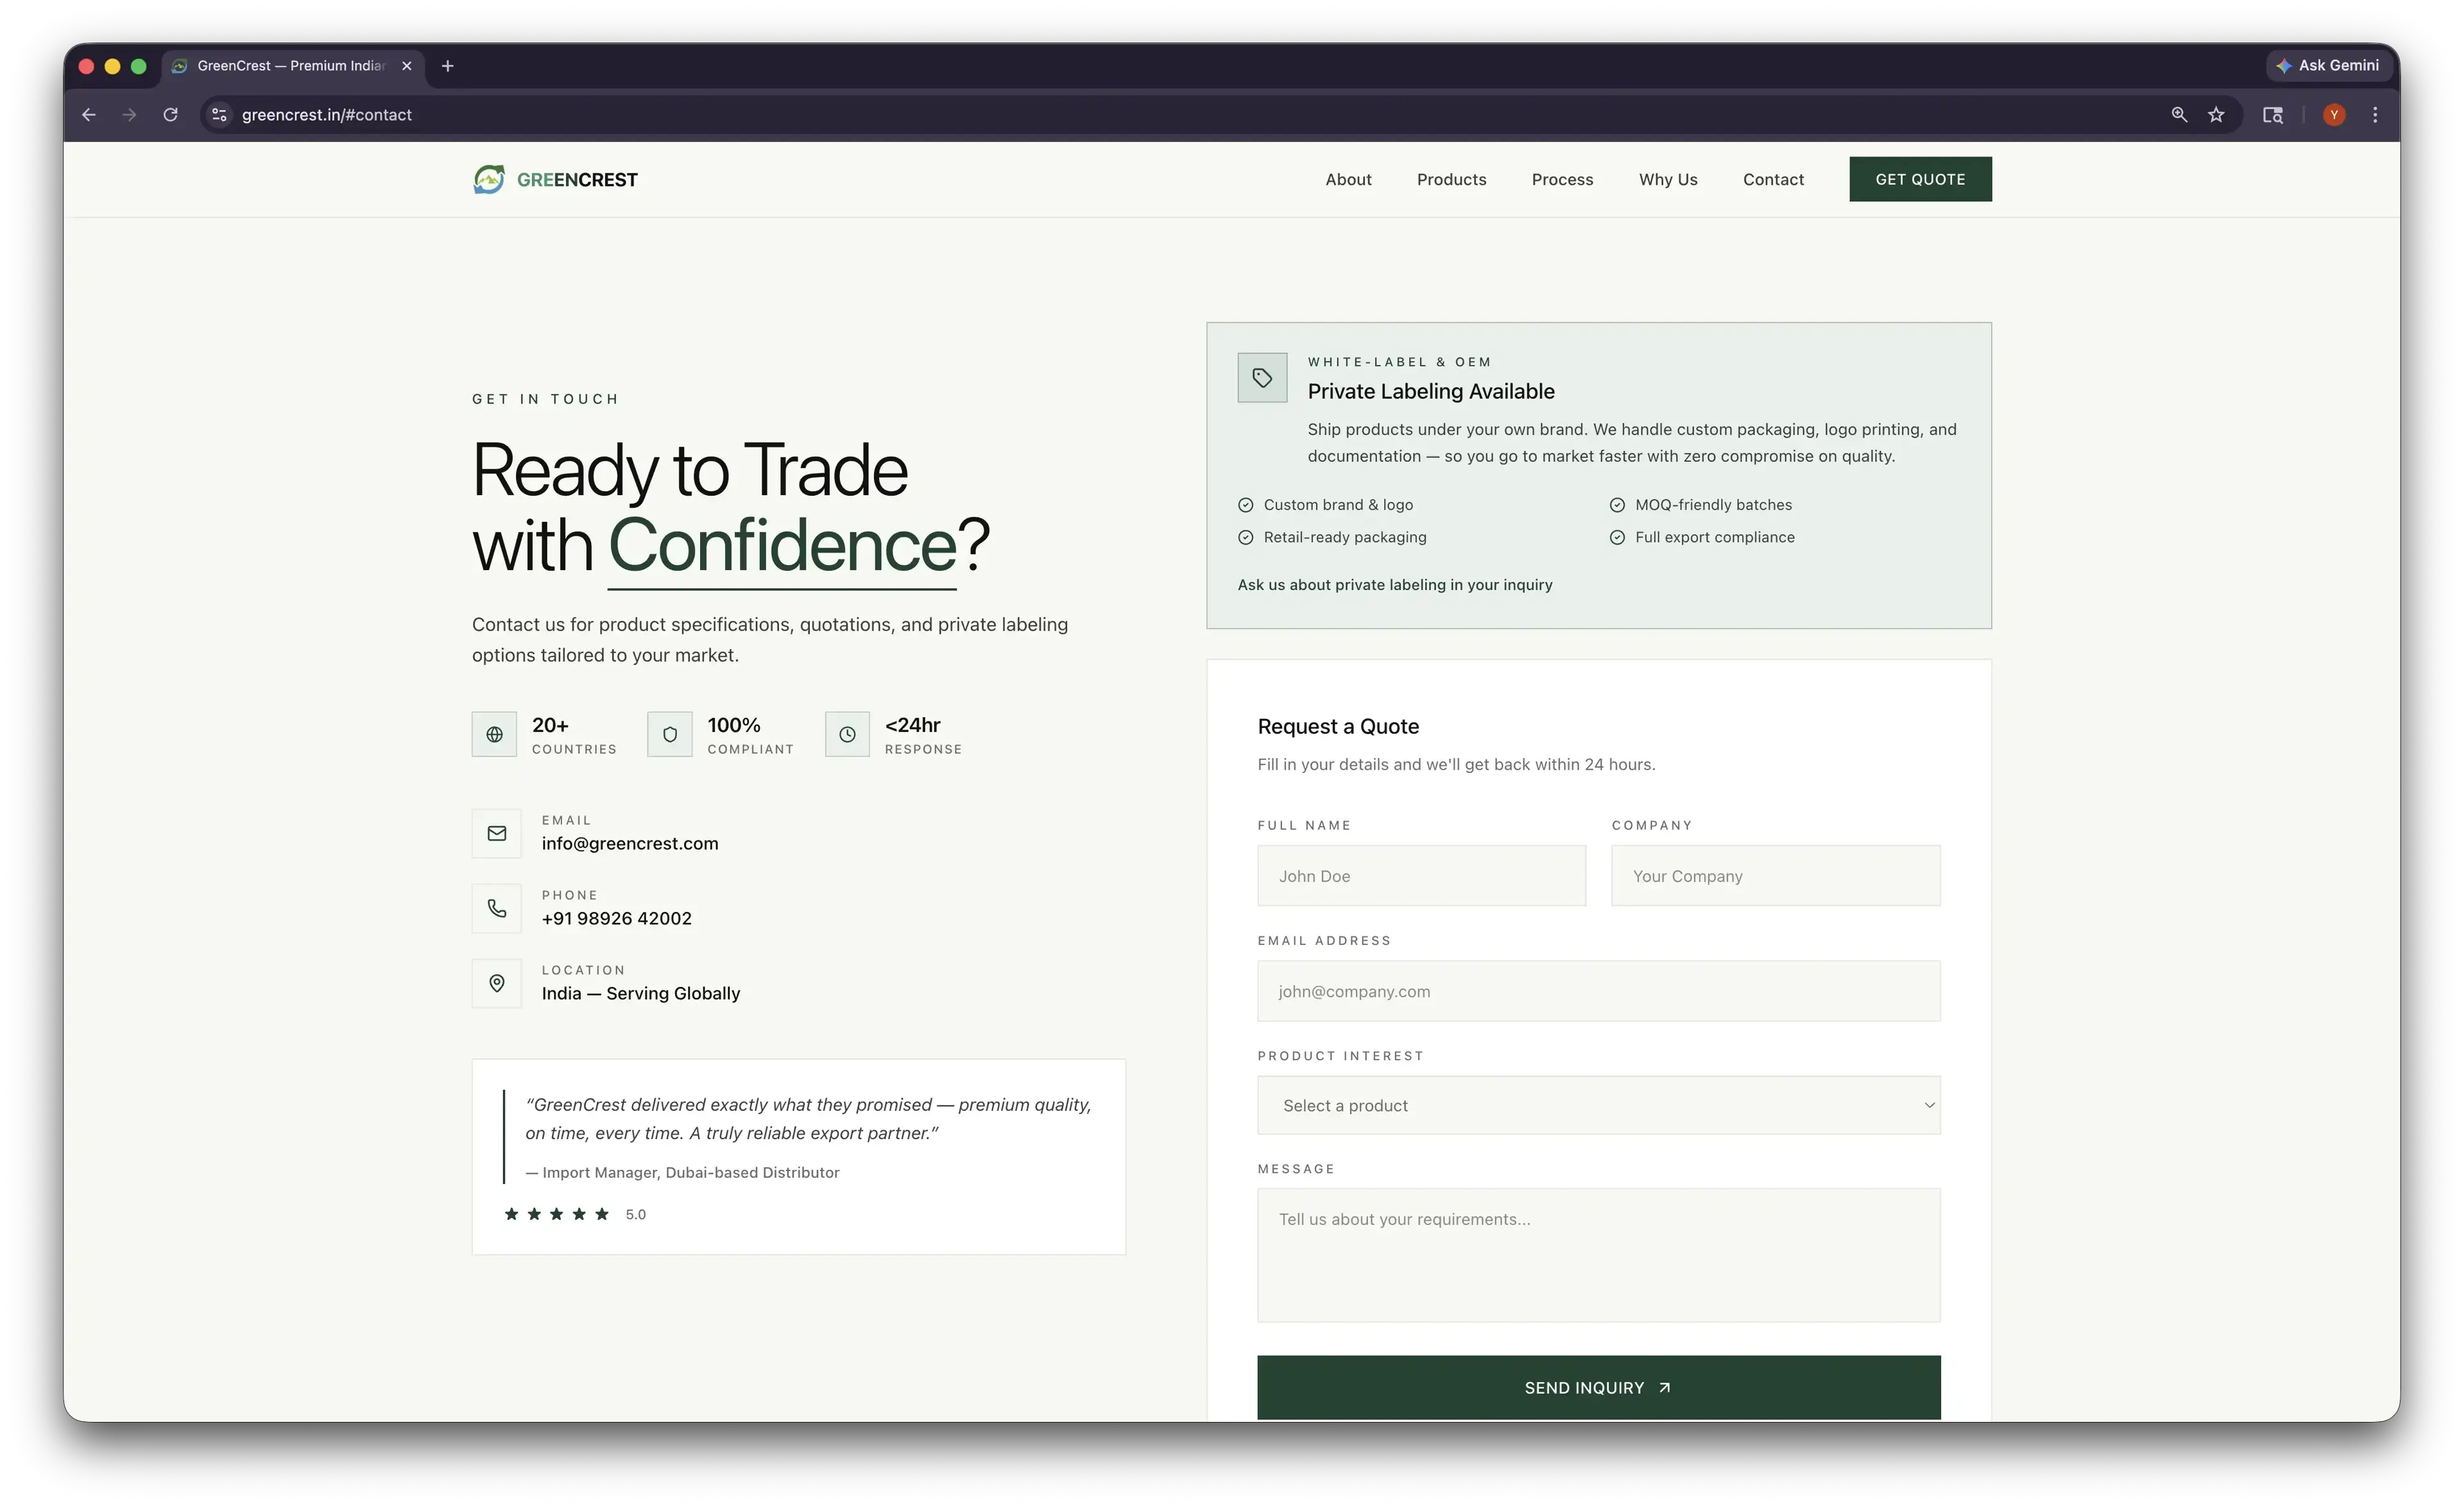Click the phone handset icon
The width and height of the screenshot is (2464, 1506).
click(x=497, y=908)
